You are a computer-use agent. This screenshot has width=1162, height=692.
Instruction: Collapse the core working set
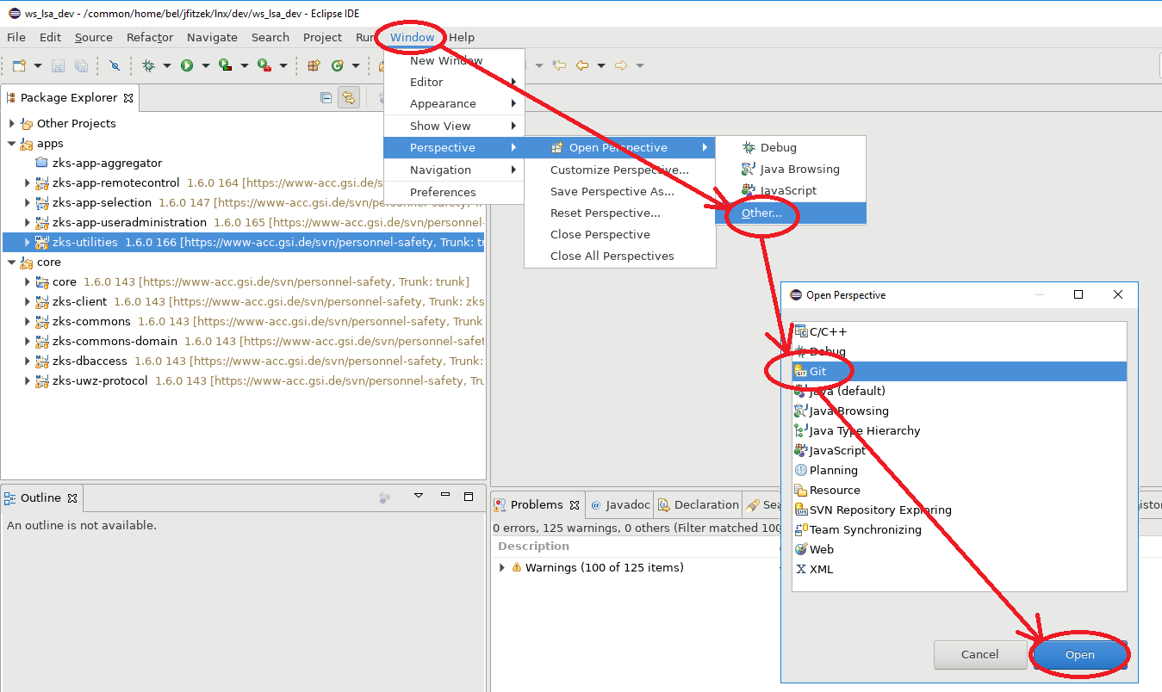pos(12,263)
